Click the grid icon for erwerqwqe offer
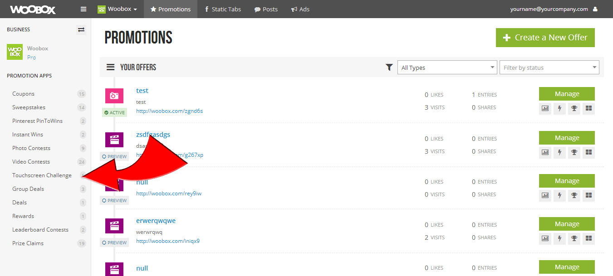The image size is (613, 276). point(588,239)
